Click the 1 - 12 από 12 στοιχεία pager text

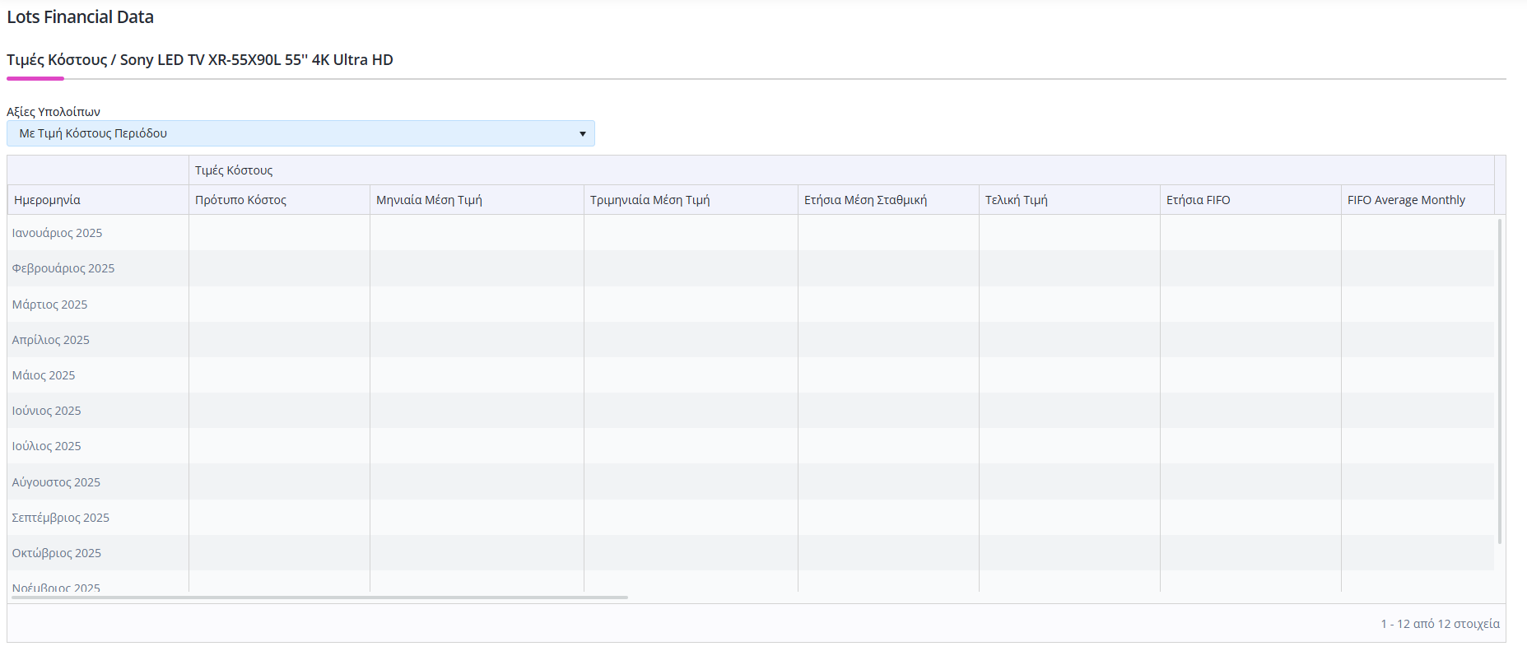click(1440, 624)
